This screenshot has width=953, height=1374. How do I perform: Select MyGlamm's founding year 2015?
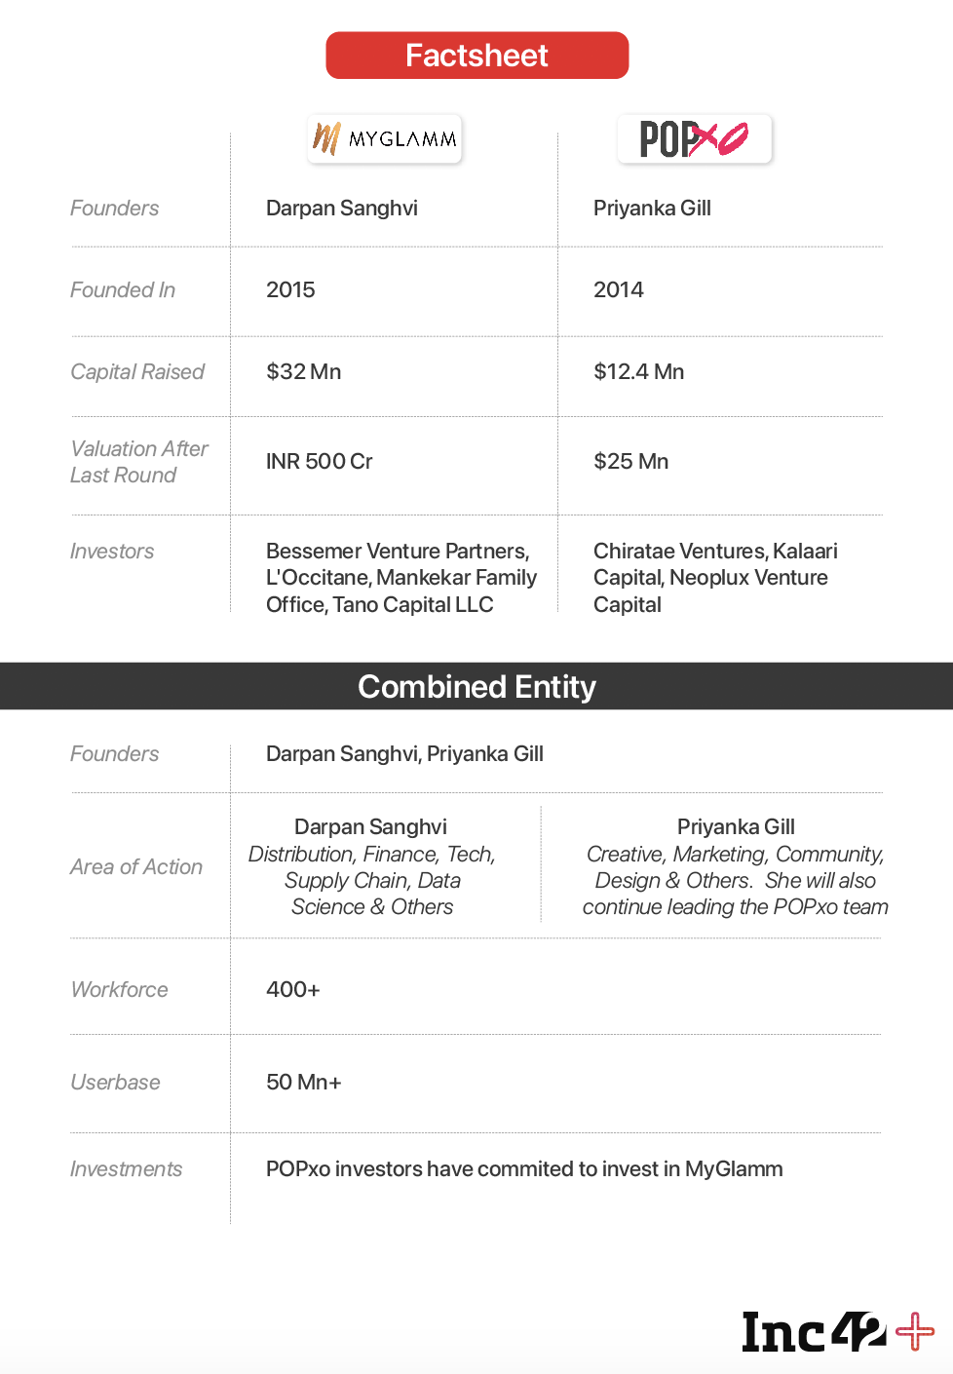click(290, 290)
